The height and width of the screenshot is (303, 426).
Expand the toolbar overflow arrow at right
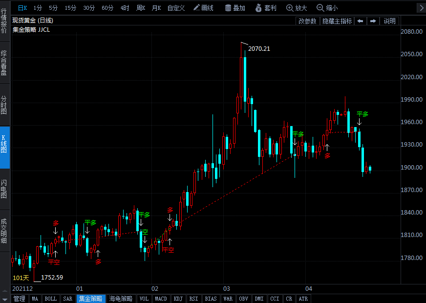click(421, 8)
